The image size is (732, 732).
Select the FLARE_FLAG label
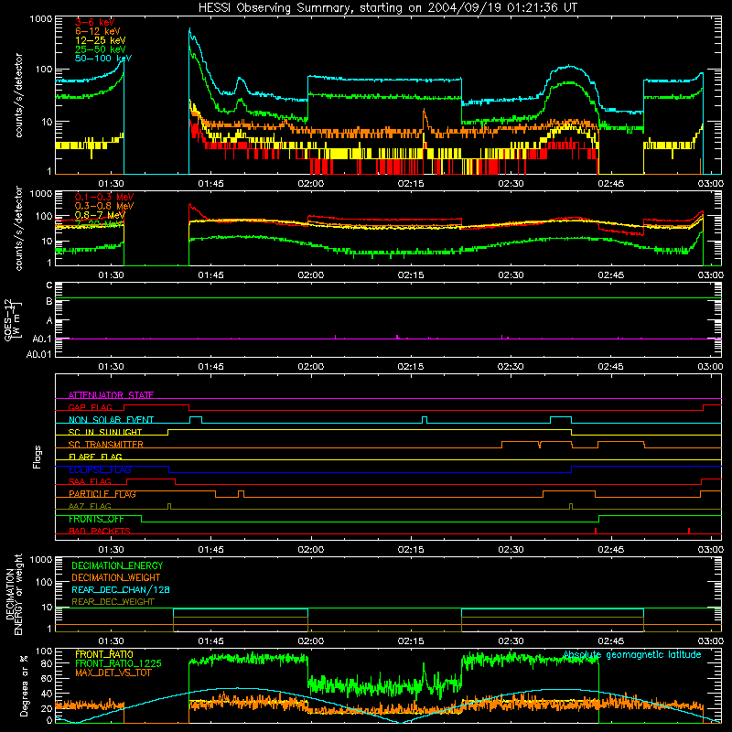tap(95, 457)
